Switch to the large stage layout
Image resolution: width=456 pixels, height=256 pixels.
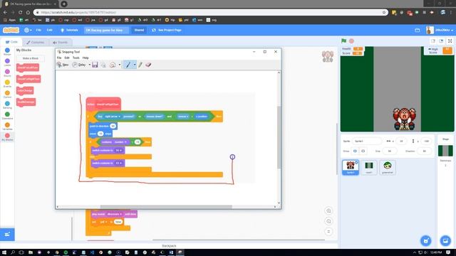[441, 41]
